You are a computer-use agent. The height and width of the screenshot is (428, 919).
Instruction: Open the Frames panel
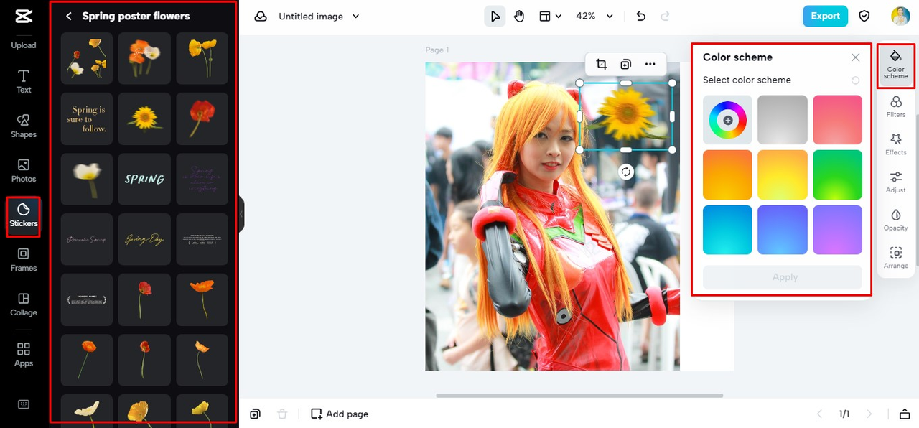[24, 260]
